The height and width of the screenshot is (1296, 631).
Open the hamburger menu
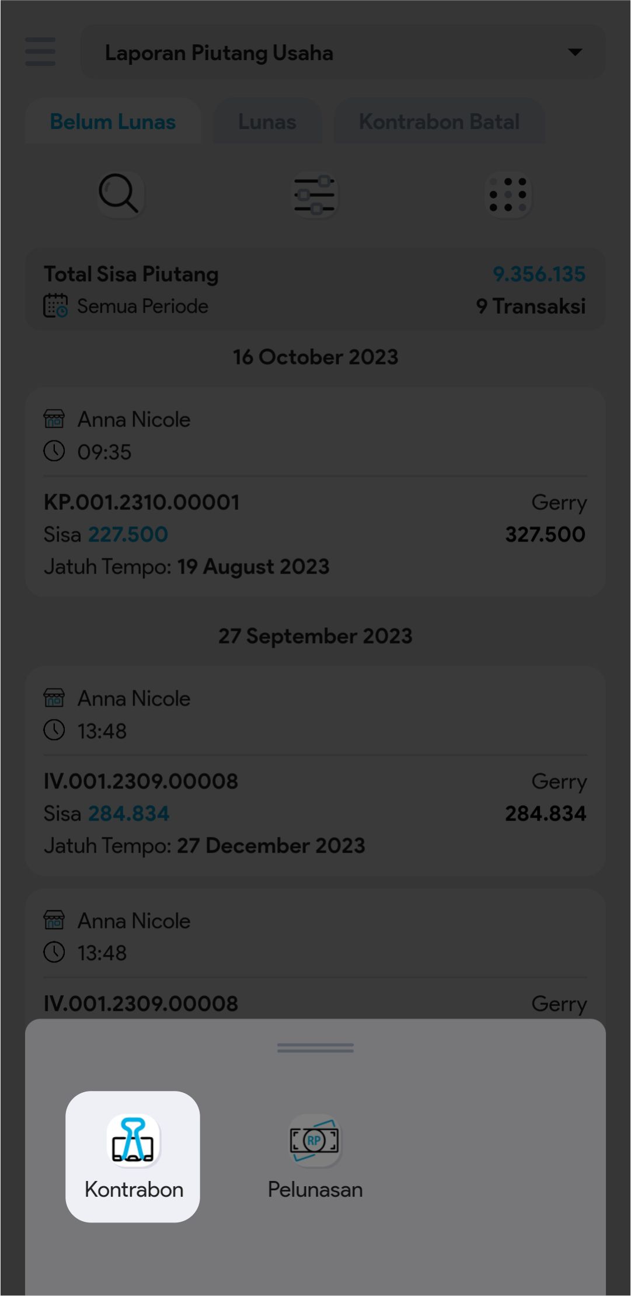tap(40, 52)
